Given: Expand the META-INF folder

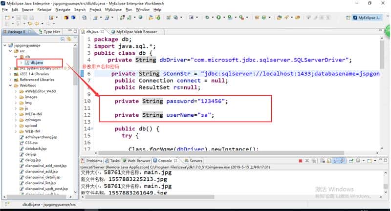Looking at the screenshot, I should coord(16,114).
